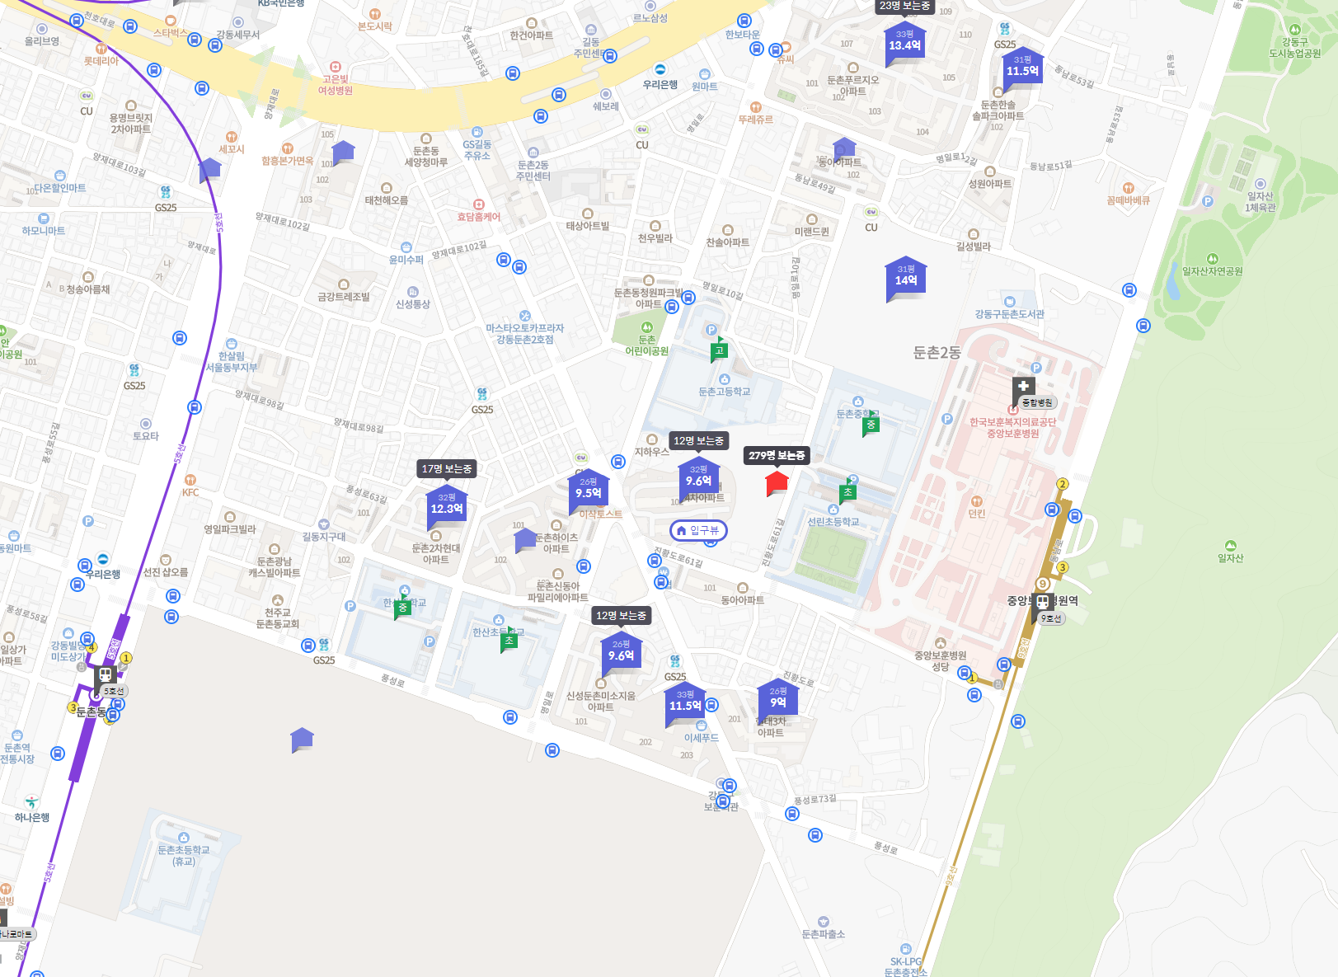Click the 선린초등학교 label
The height and width of the screenshot is (977, 1338).
coord(833,522)
